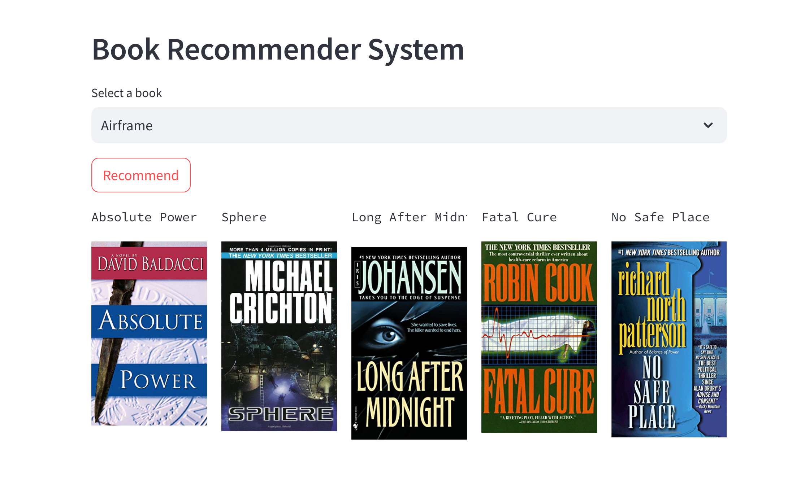Viewport: 788px width, 493px height.
Task: Click the Sphere title label
Action: tap(244, 217)
